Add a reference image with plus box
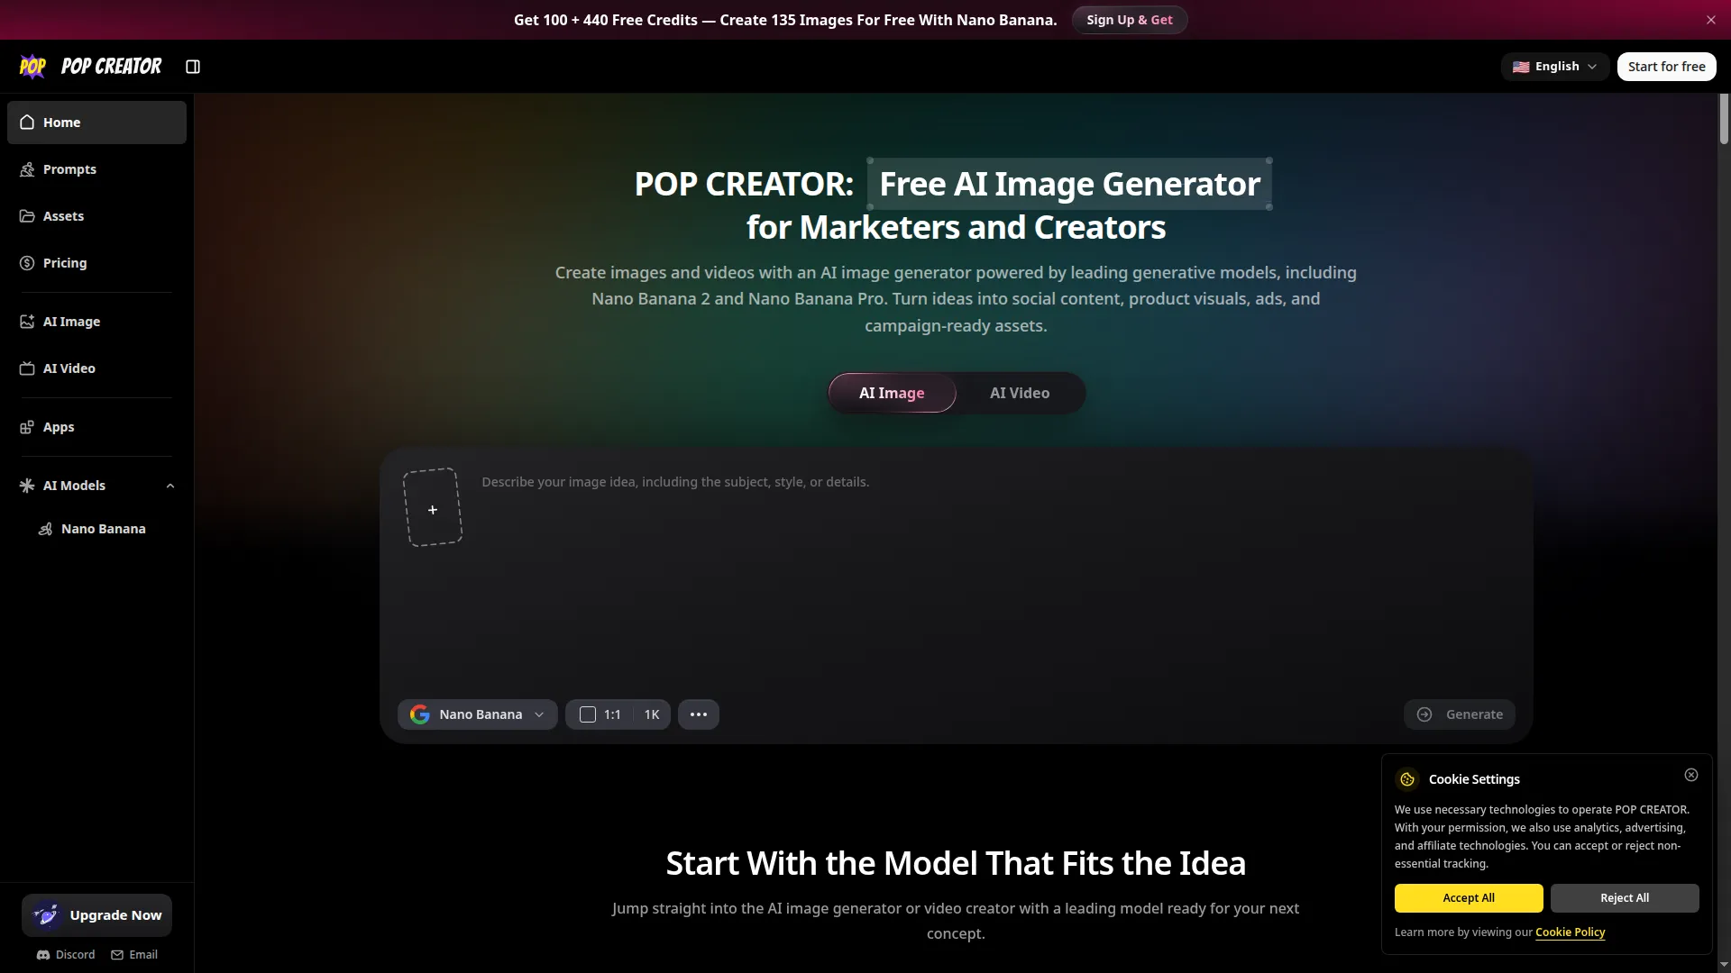 click(x=433, y=507)
